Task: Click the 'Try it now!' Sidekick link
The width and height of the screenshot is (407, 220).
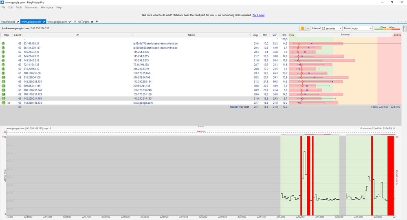Action: tap(259, 15)
